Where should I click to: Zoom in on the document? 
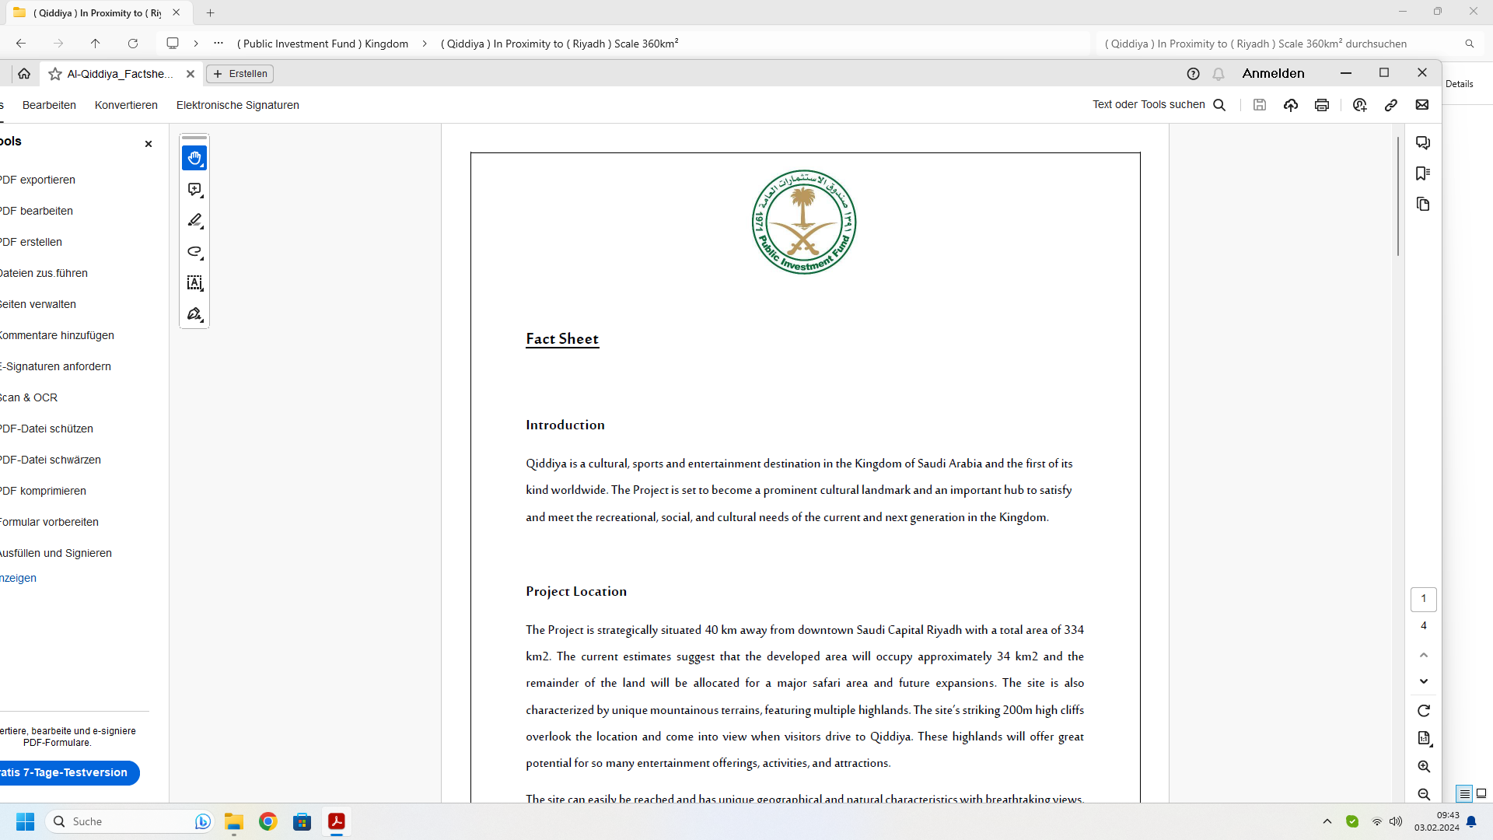click(1424, 767)
